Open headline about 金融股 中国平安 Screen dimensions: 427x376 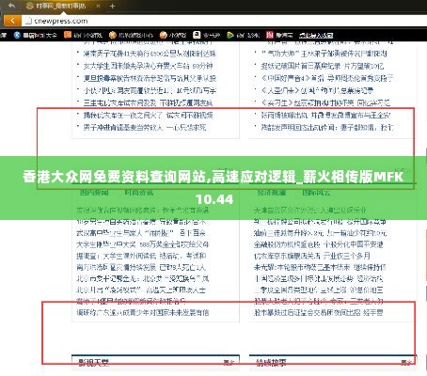(319, 244)
